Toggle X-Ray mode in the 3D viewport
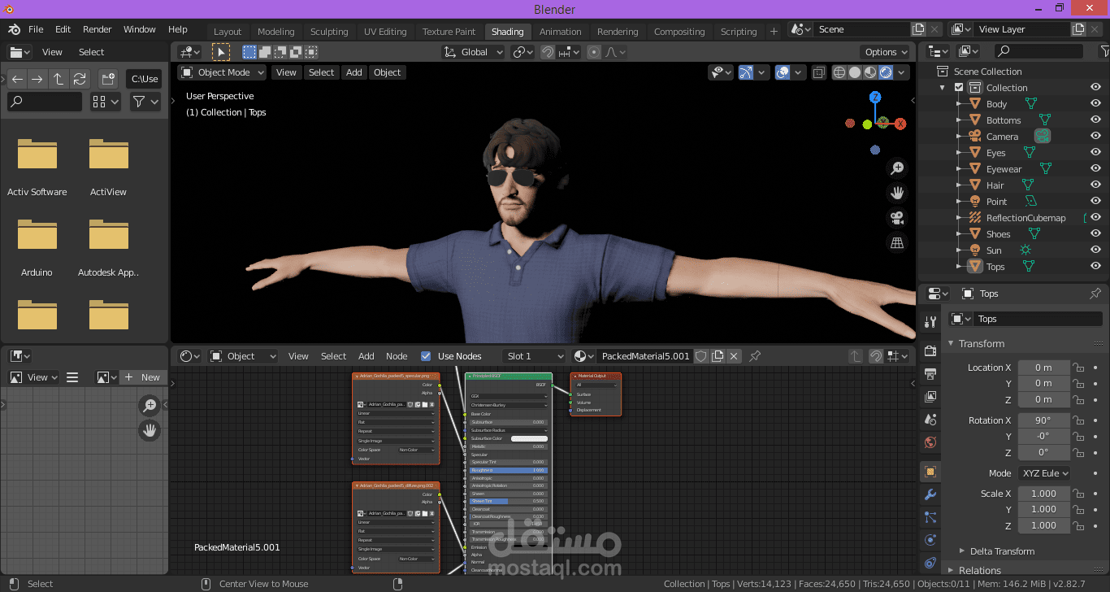This screenshot has width=1110, height=592. click(x=817, y=72)
